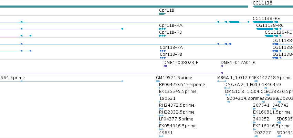This screenshot has width=293, height=138.
Task: Select the LP04377.5prime EST glyph
Action: click(160, 123)
